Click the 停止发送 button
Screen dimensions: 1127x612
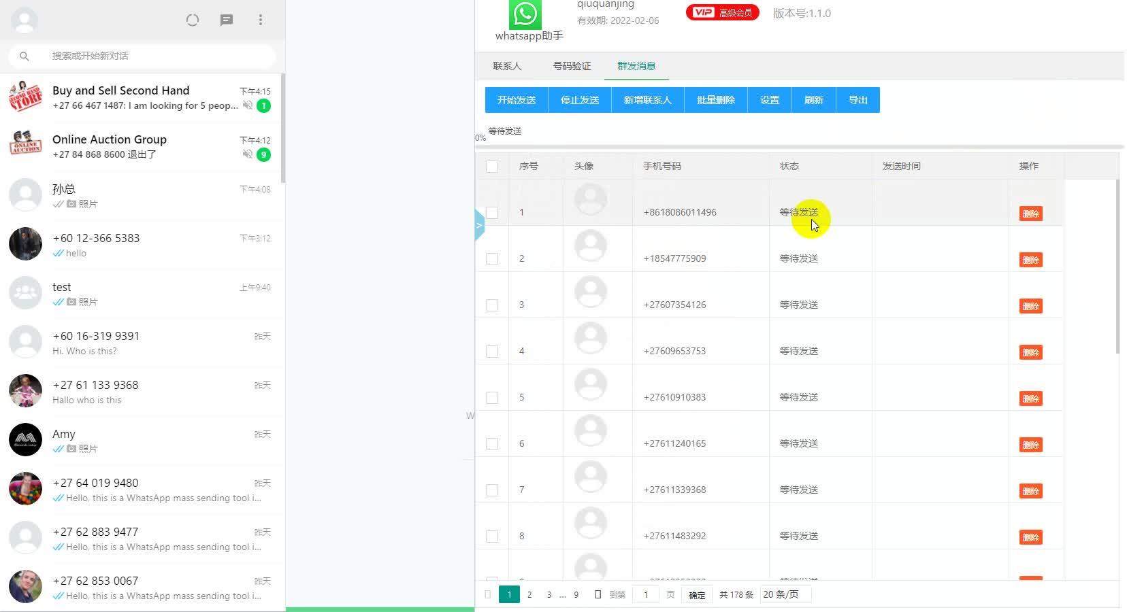click(580, 100)
